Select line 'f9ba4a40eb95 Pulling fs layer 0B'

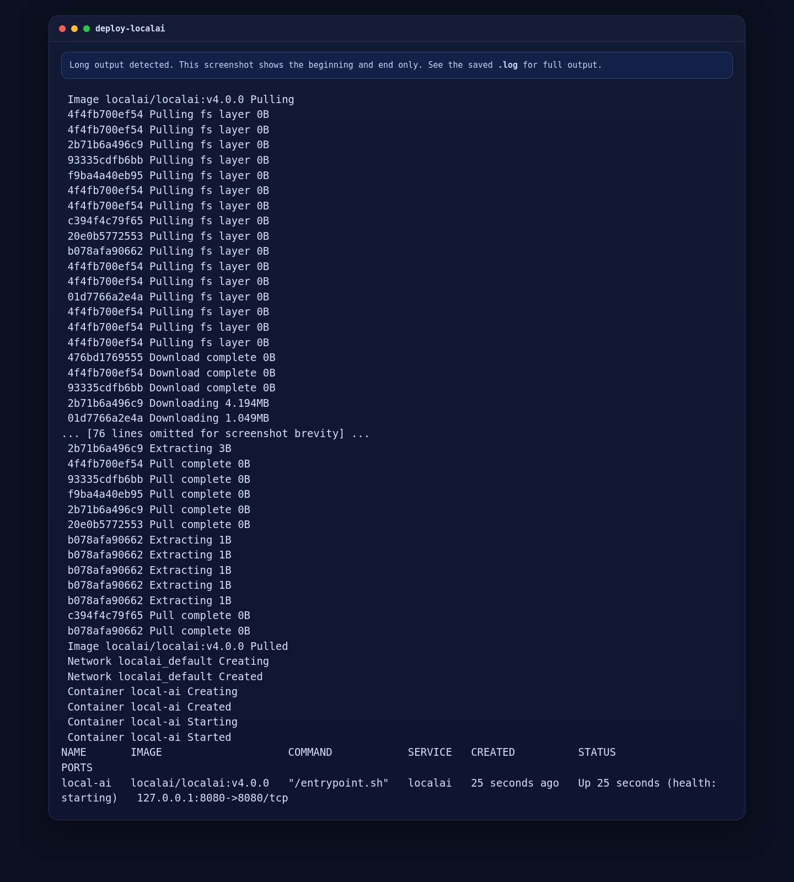click(168, 176)
